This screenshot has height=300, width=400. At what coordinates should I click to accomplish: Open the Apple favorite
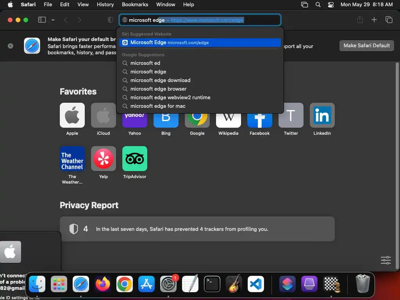click(72, 115)
